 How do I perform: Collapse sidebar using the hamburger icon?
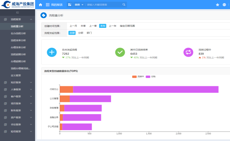17,12
